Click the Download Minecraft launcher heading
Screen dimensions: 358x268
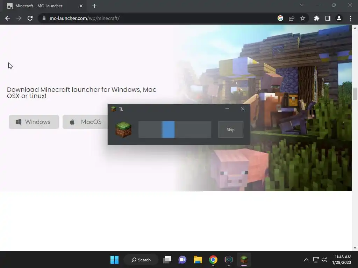coord(81,93)
